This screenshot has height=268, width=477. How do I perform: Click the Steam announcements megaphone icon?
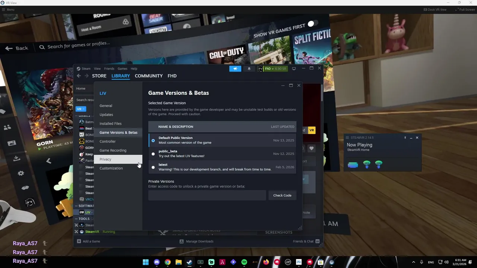pos(235,68)
